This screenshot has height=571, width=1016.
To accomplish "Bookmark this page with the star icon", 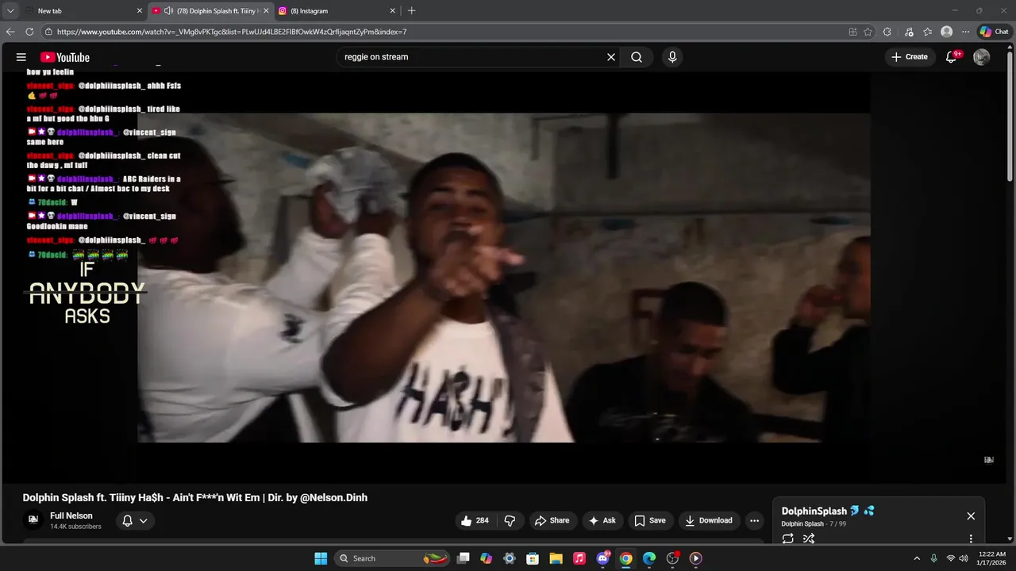I will click(868, 32).
